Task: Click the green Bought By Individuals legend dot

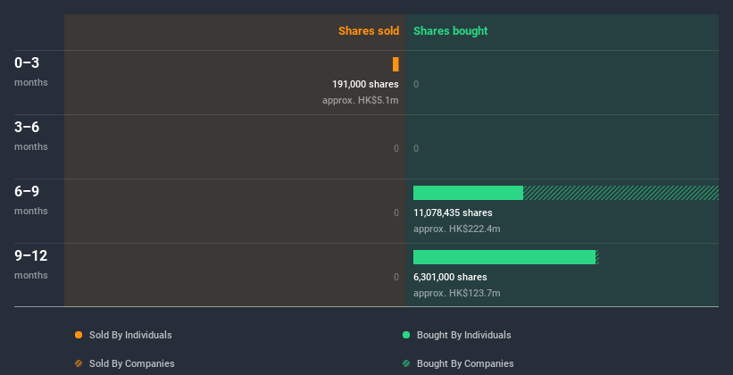Action: 406,335
